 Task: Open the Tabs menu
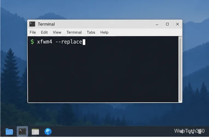91,32
